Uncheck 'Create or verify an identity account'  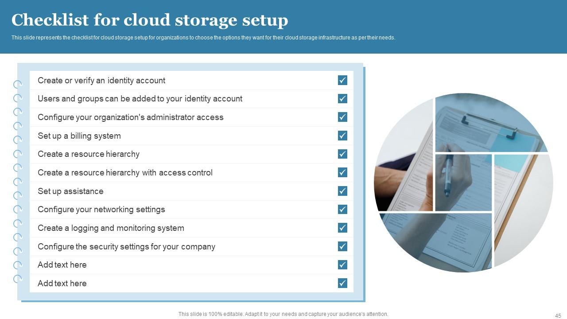tap(342, 80)
